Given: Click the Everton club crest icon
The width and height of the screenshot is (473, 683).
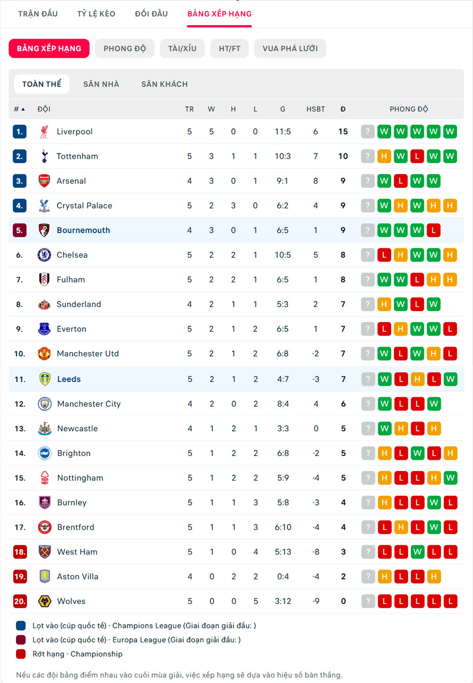Looking at the screenshot, I should coord(44,329).
